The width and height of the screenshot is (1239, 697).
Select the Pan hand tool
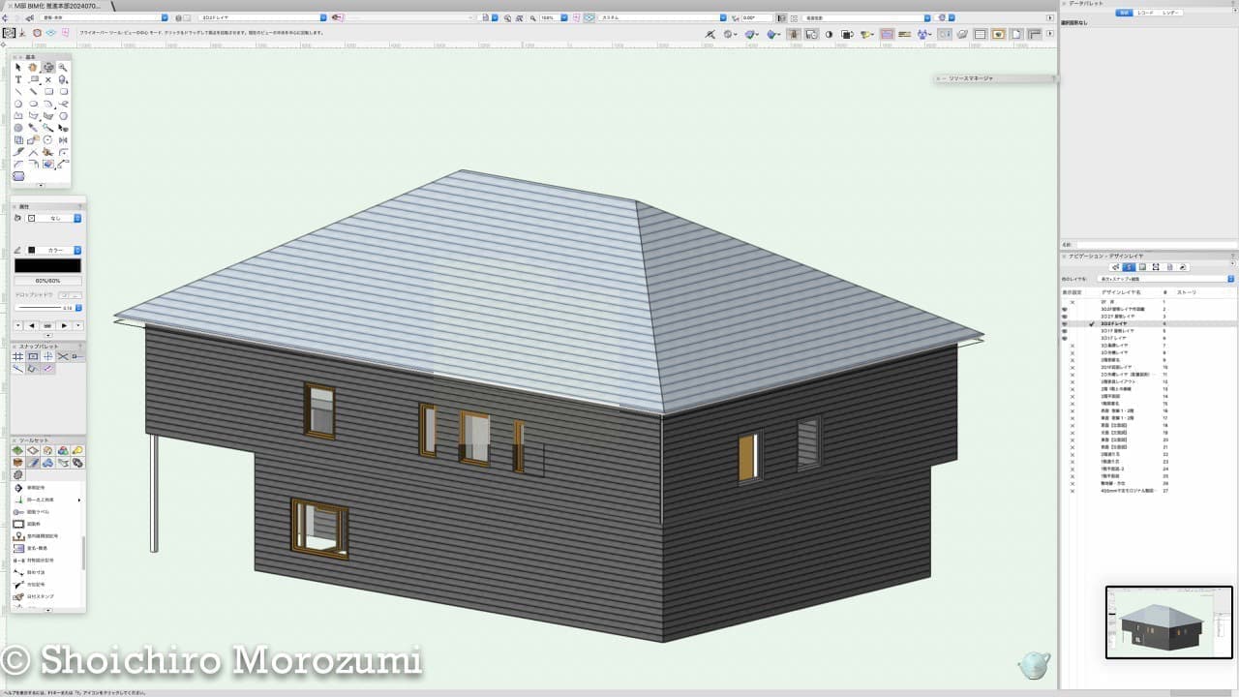point(33,68)
